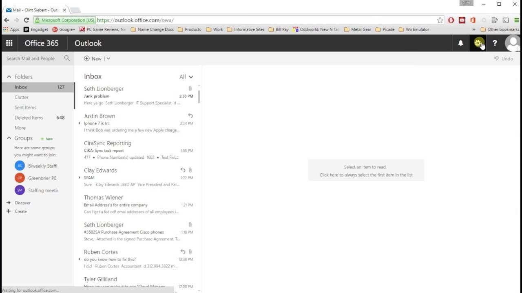Open the Engadget bookmark
The height and width of the screenshot is (293, 522).
tap(35, 29)
